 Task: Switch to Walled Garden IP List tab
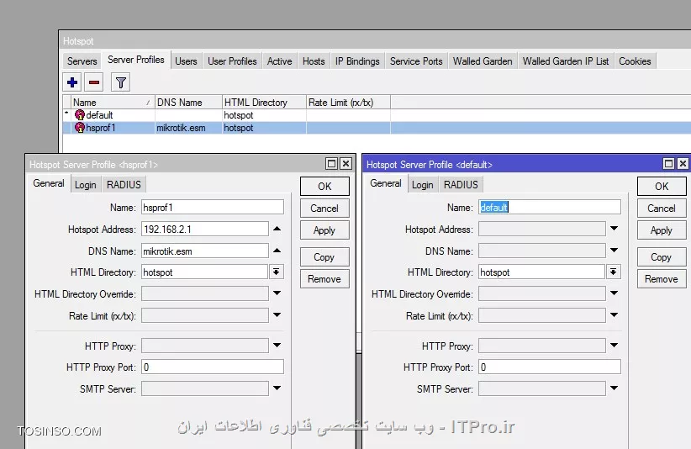pyautogui.click(x=566, y=61)
